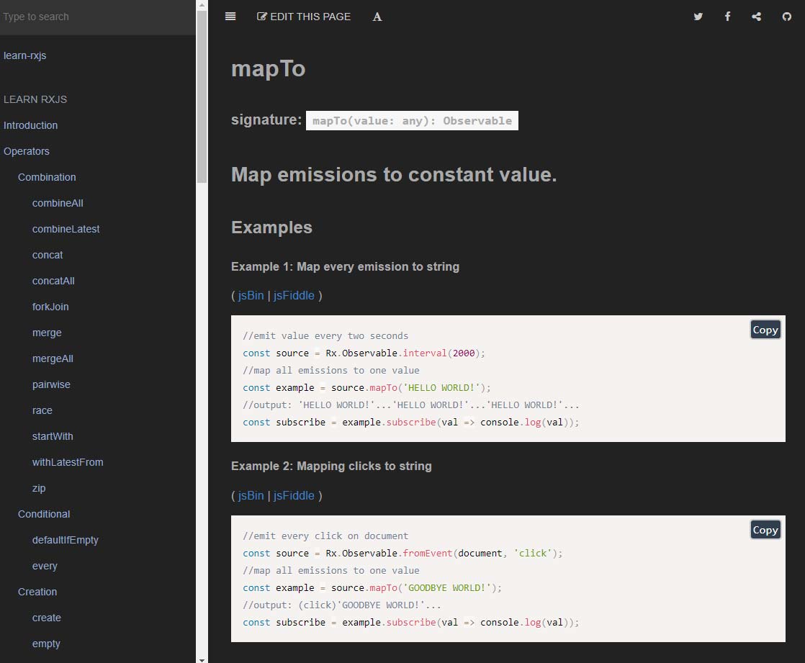Open the withLatestFrom sidebar entry

67,462
